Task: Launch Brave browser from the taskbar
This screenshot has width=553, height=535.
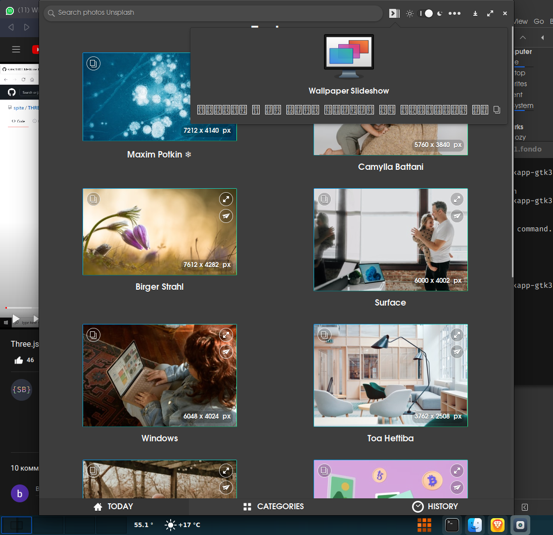Action: tap(497, 525)
